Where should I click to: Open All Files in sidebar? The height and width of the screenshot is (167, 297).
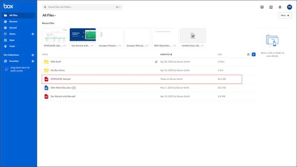pos(19,15)
